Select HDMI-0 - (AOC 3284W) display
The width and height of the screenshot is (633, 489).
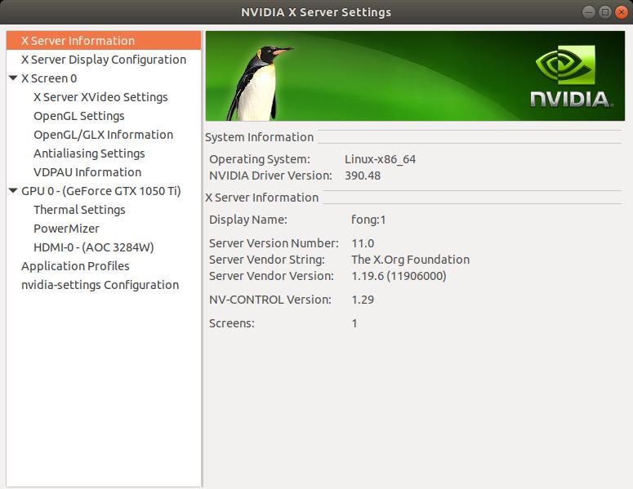coord(94,247)
